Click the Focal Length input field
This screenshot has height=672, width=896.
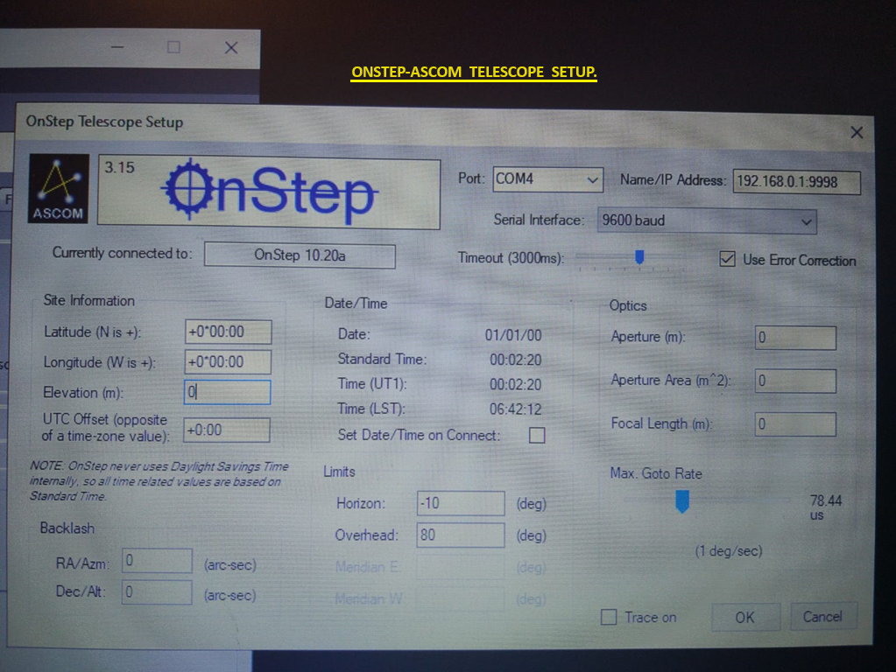795,424
